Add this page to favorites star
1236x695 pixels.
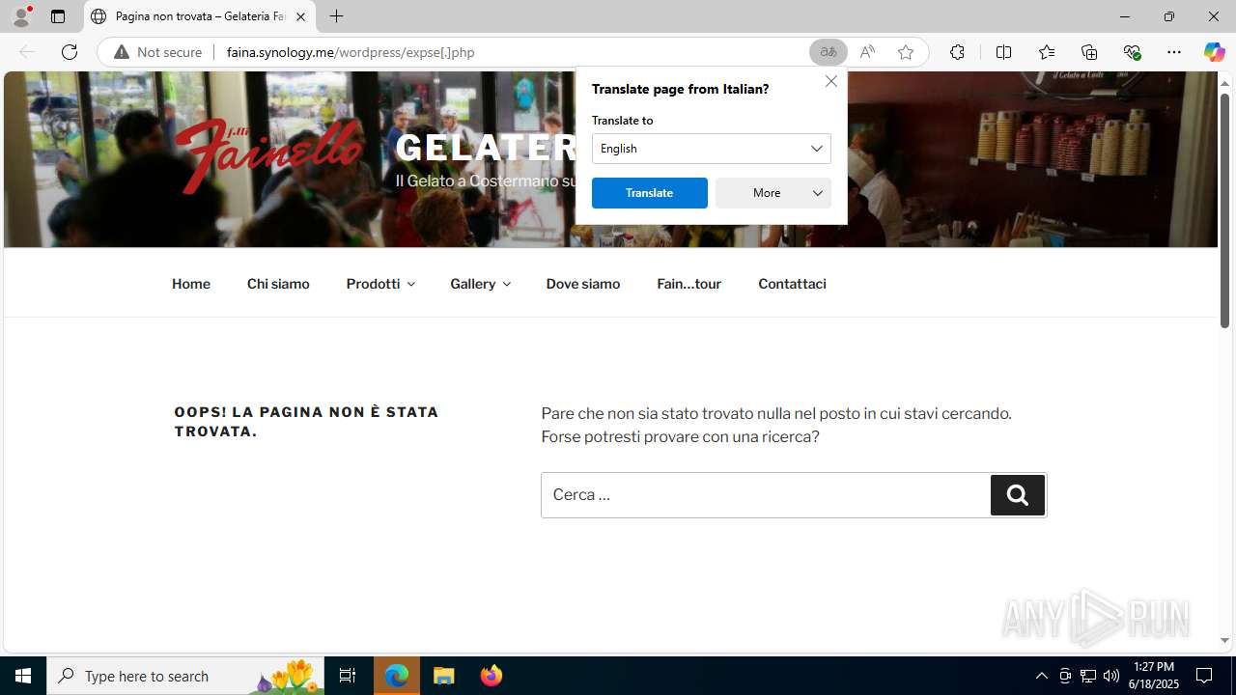point(906,52)
